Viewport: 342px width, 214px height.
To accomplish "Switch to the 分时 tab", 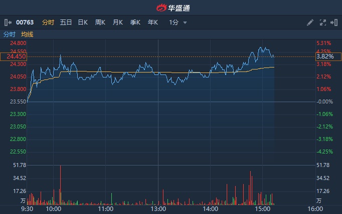I will click(48, 22).
